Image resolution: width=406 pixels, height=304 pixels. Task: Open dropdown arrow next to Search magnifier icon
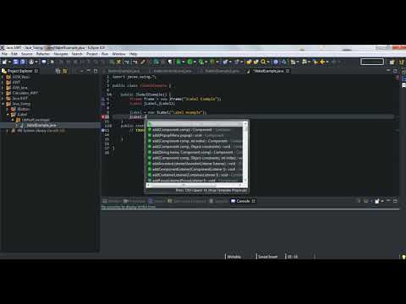pyautogui.click(x=268, y=62)
